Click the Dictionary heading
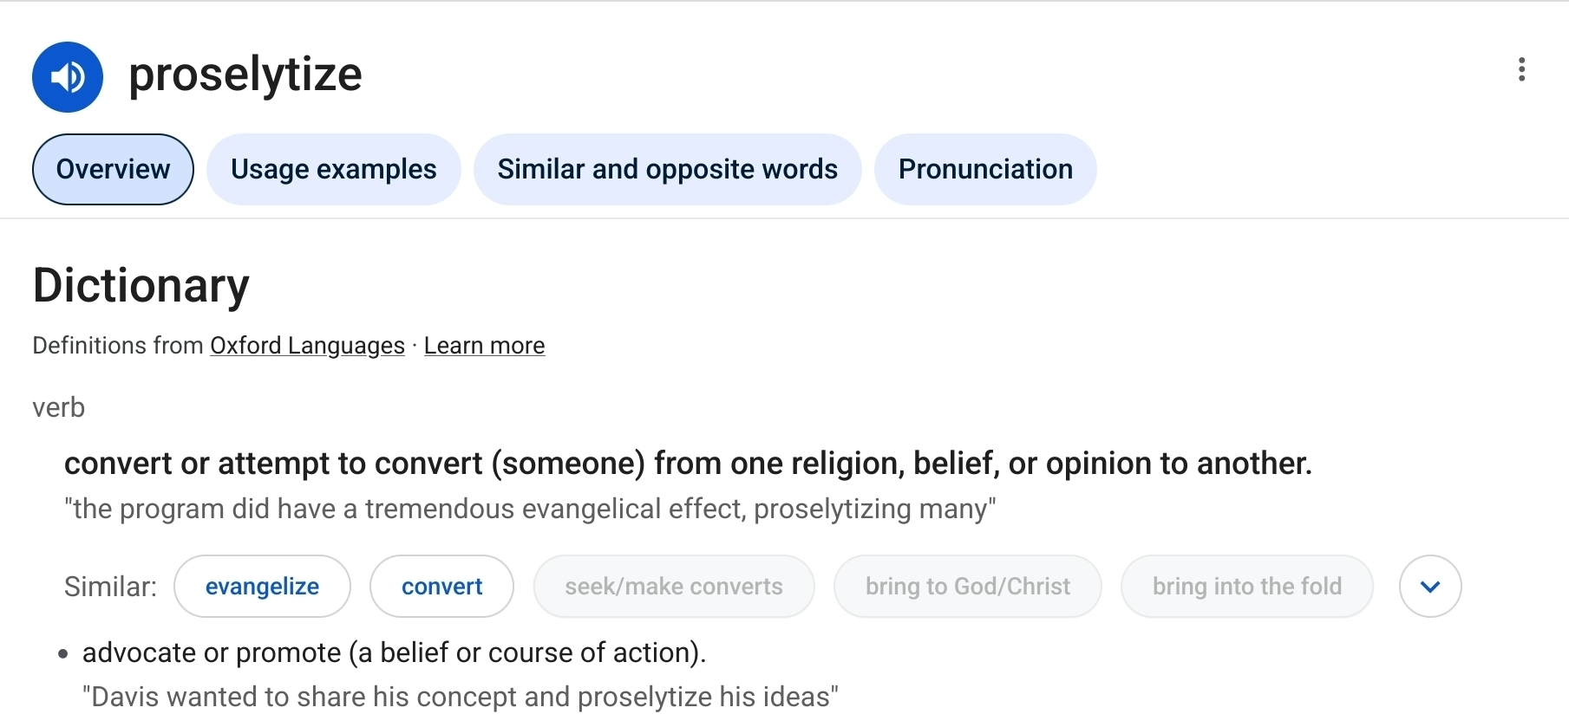The image size is (1569, 727). pyautogui.click(x=141, y=286)
